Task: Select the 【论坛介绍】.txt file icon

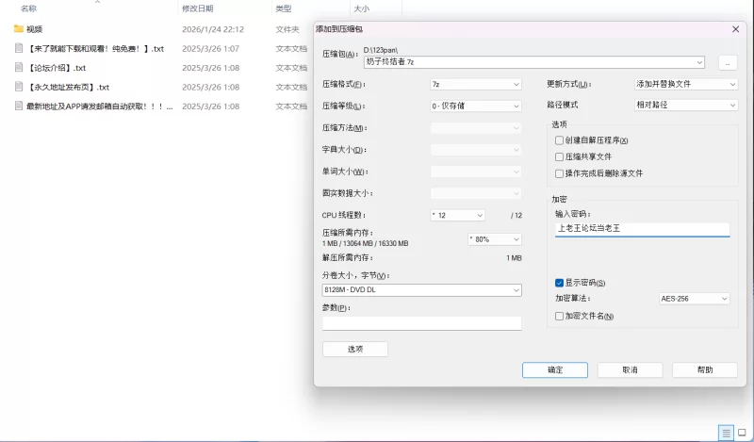Action: 19,67
